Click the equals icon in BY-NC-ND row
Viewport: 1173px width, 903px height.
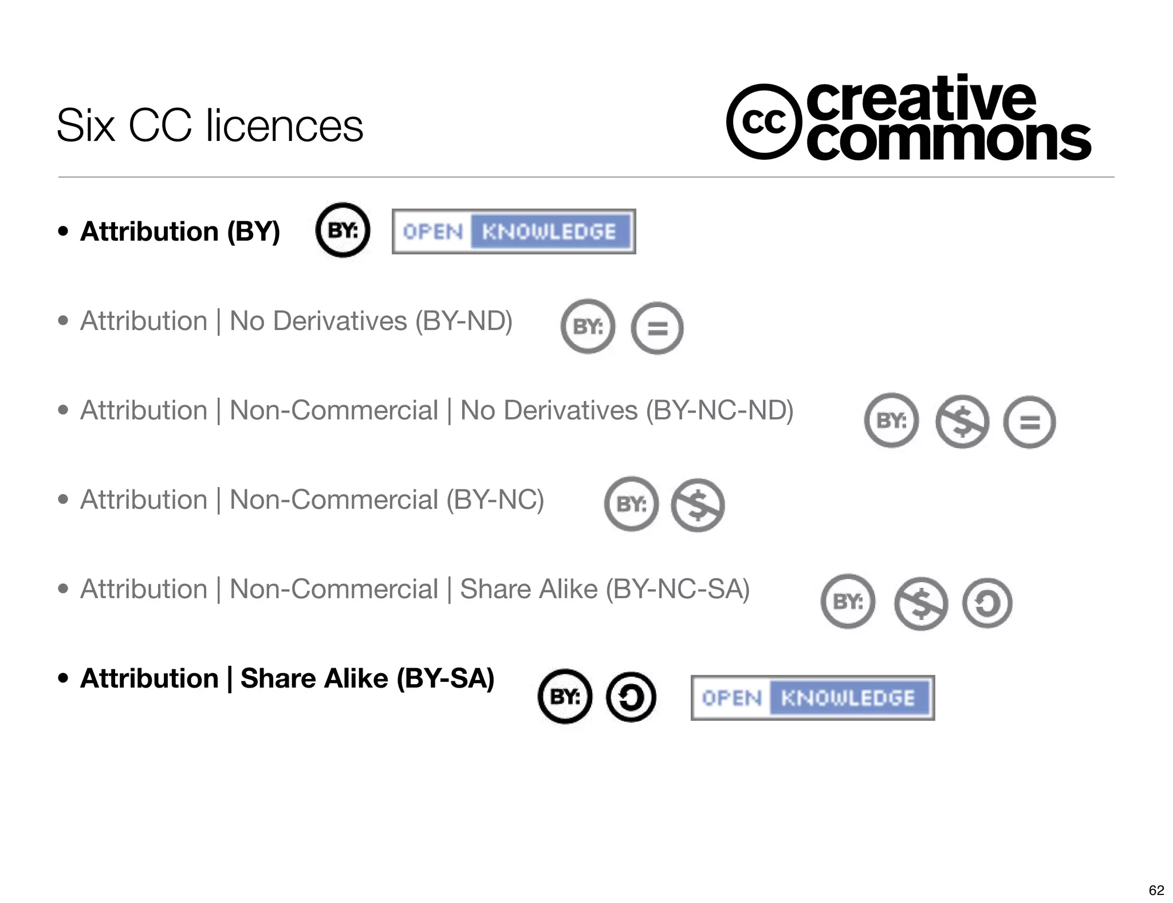tap(1029, 422)
